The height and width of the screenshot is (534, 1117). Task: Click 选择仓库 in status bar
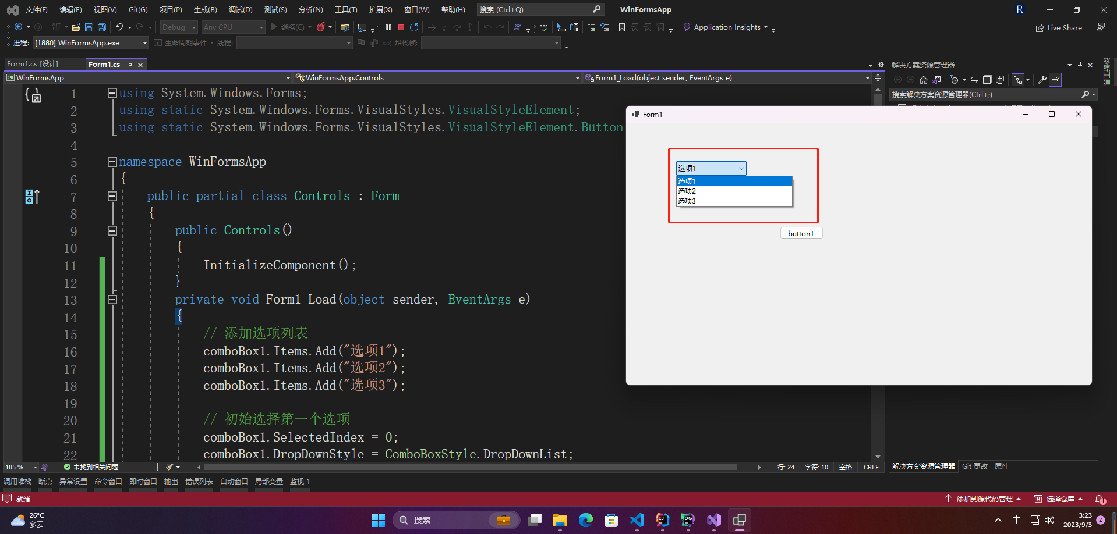pos(1058,499)
